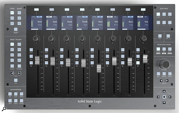The width and height of the screenshot is (179, 113).
Task: Select the TomL channel with SEL
Action: [62, 63]
